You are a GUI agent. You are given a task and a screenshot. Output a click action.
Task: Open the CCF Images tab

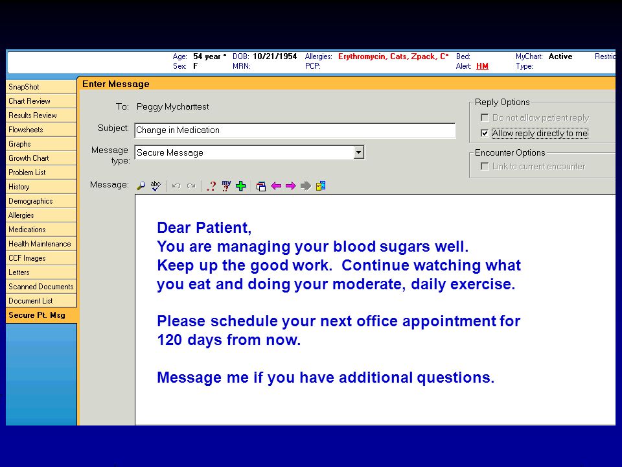click(x=41, y=259)
